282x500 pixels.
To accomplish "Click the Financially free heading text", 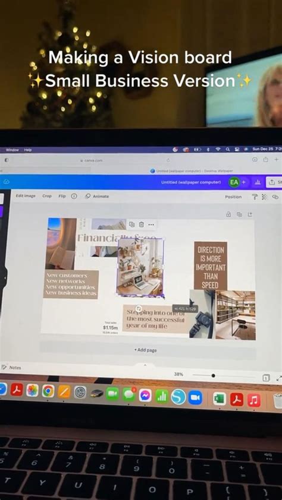I will pos(117,238).
